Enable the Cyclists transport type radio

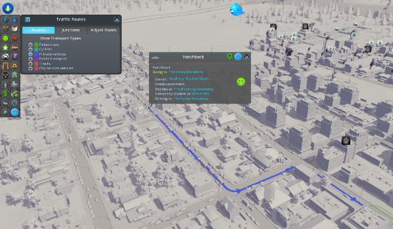point(31,50)
